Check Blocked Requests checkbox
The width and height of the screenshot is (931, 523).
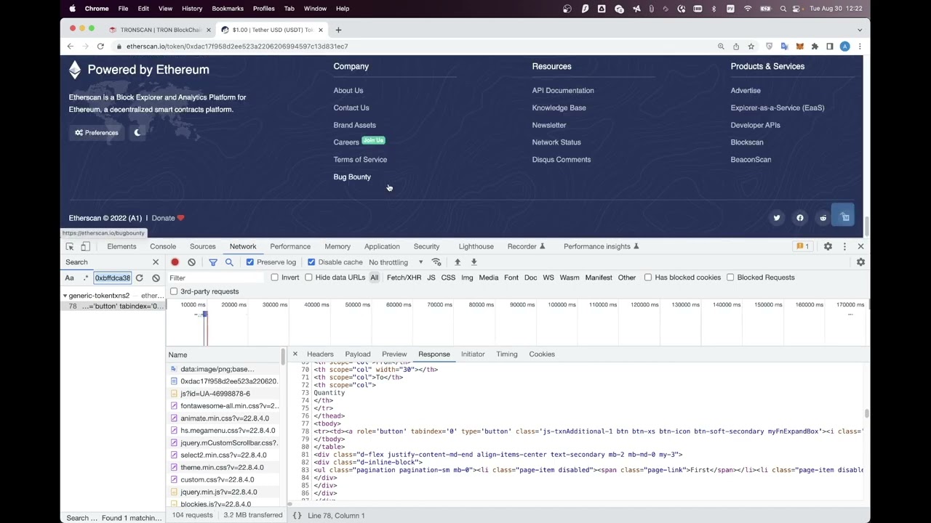730,277
